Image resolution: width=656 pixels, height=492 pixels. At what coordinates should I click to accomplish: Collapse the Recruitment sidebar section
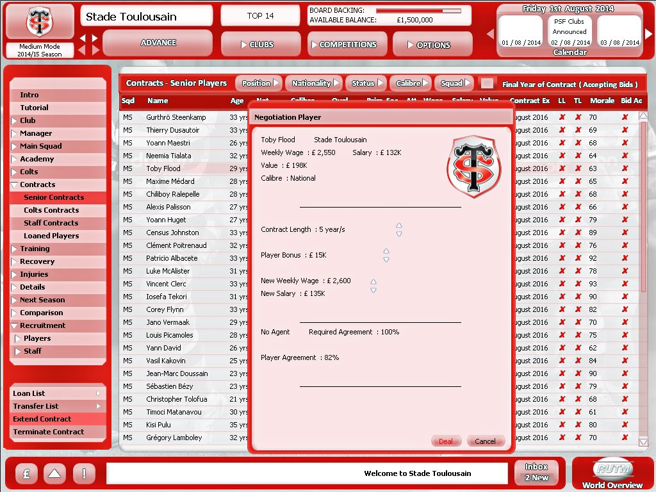point(14,325)
